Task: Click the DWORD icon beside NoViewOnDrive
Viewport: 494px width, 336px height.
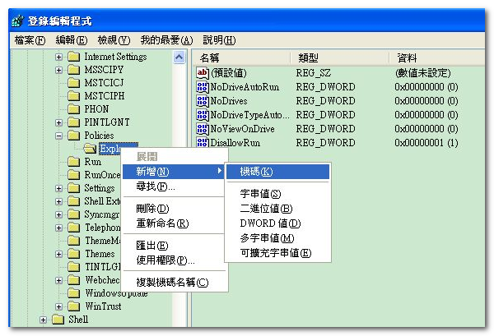Action: pyautogui.click(x=203, y=129)
